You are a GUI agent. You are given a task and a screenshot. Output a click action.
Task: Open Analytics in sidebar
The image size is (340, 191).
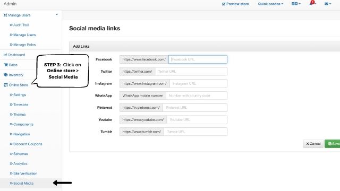click(x=19, y=164)
